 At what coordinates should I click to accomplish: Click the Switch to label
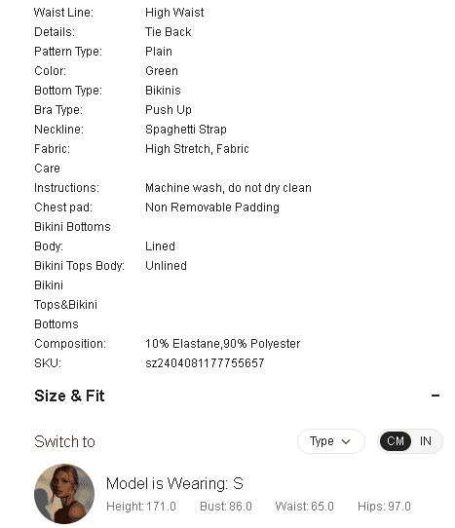(x=64, y=441)
